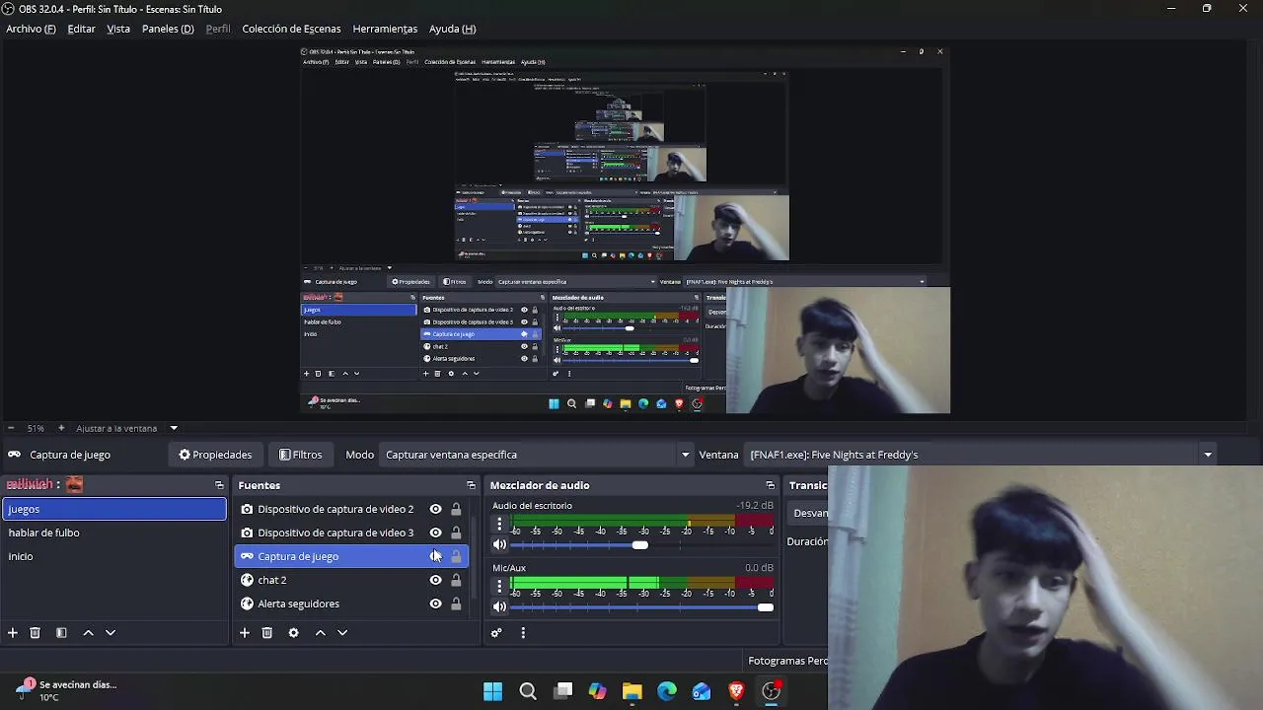Switch to OBS Studio taskbar icon
The image size is (1263, 710).
click(x=771, y=691)
